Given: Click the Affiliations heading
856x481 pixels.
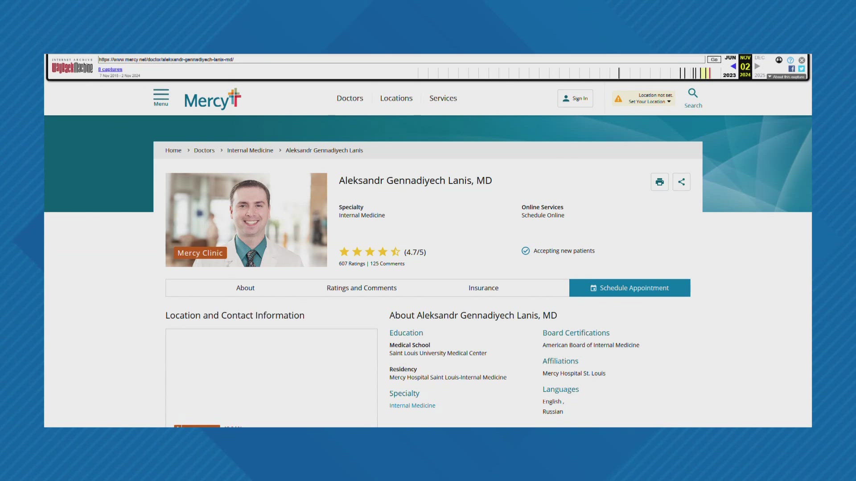Looking at the screenshot, I should (x=560, y=361).
